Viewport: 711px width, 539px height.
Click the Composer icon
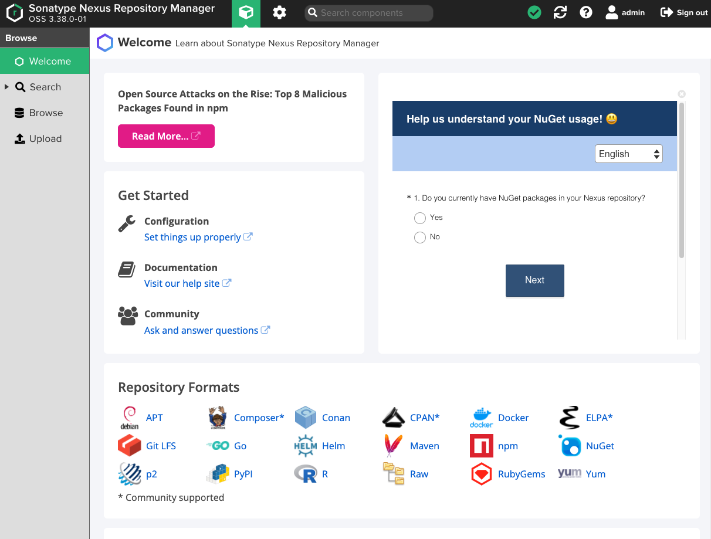pos(218,418)
